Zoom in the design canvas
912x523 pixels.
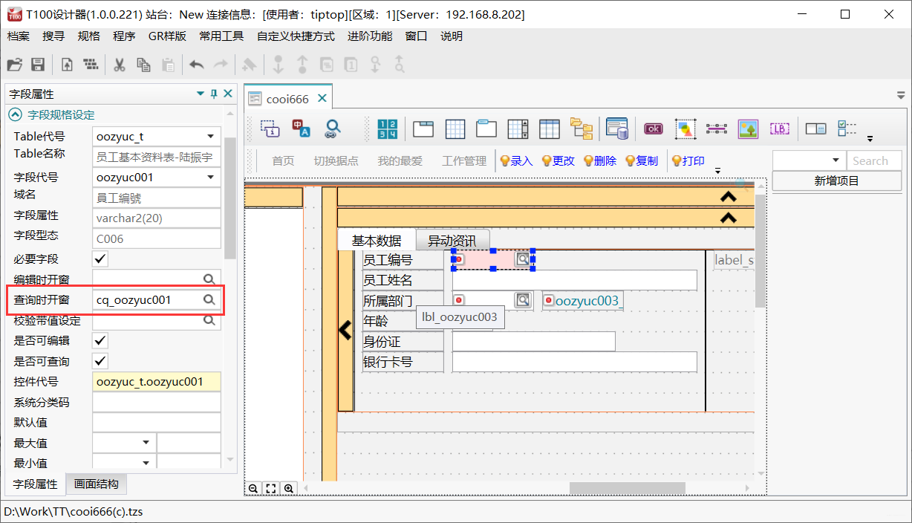(x=289, y=488)
